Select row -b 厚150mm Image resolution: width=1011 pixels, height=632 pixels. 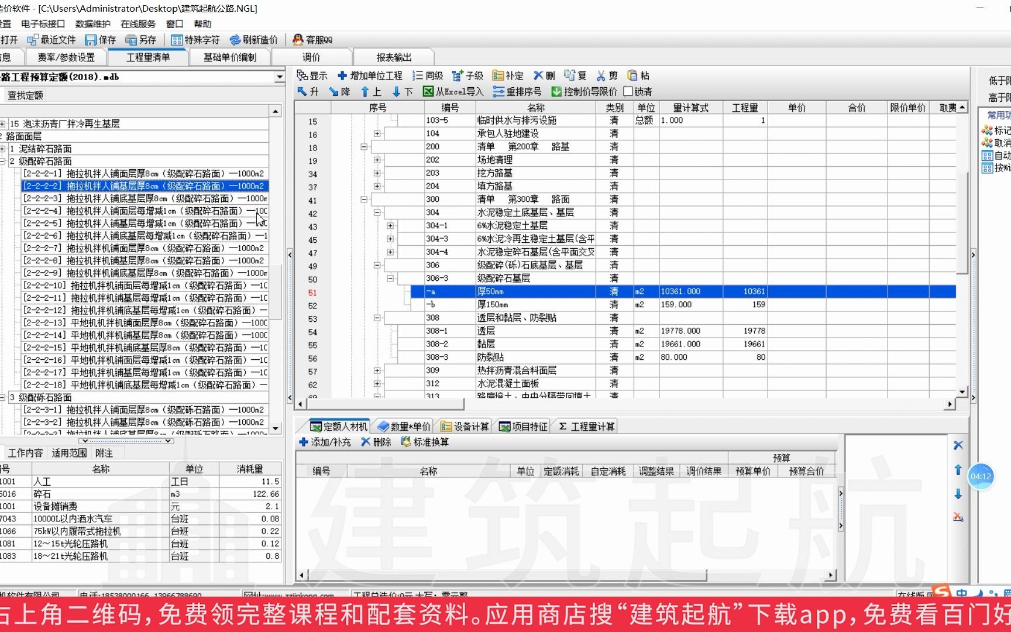click(683, 304)
